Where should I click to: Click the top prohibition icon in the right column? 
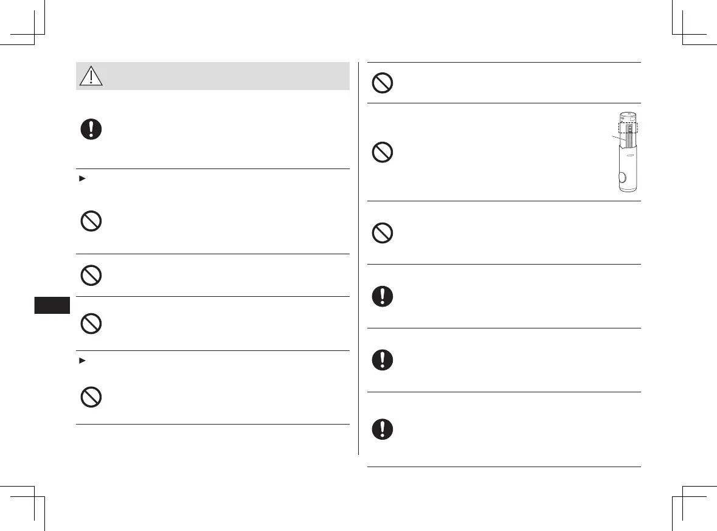click(x=383, y=83)
